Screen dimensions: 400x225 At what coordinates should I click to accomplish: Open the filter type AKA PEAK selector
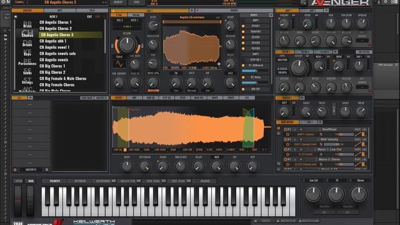[282, 60]
